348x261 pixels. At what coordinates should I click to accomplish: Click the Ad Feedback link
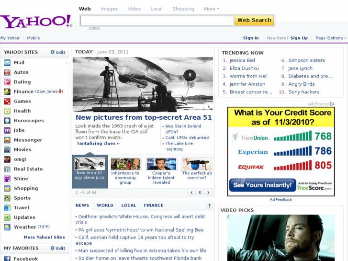pos(281,200)
